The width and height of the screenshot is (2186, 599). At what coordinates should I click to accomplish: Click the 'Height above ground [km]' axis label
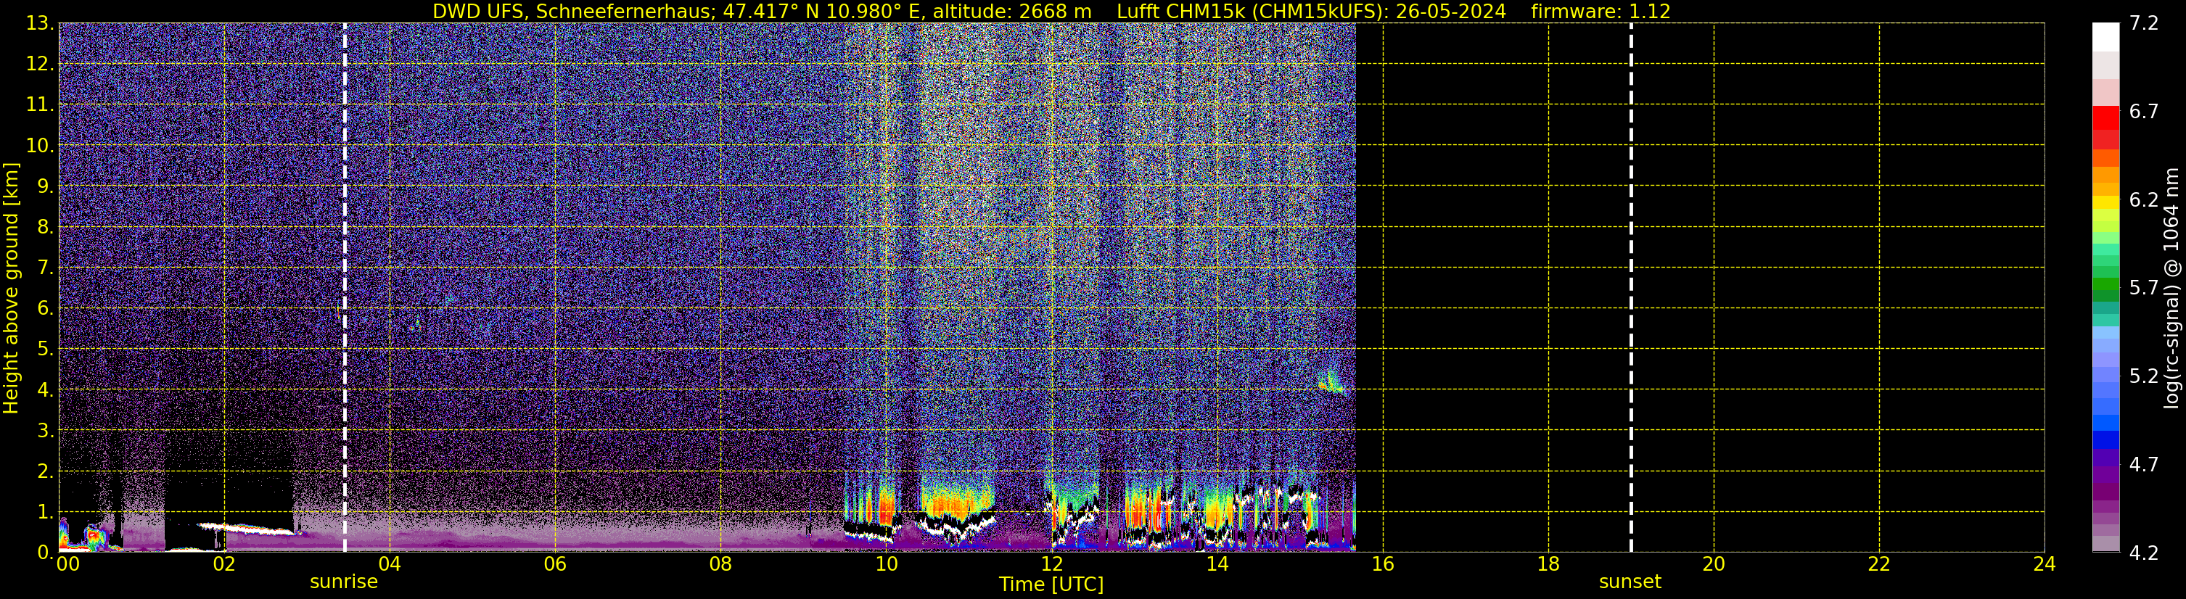11,289
